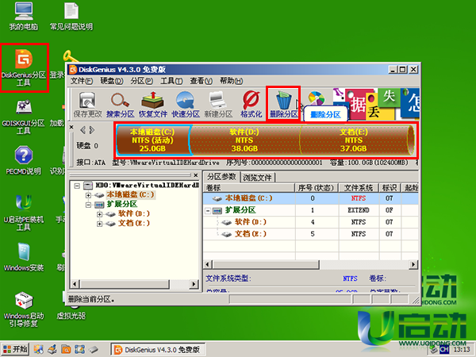Viewport: 476px width, 357px height.
Task: Open the 分区(P) menu
Action: pyautogui.click(x=141, y=81)
